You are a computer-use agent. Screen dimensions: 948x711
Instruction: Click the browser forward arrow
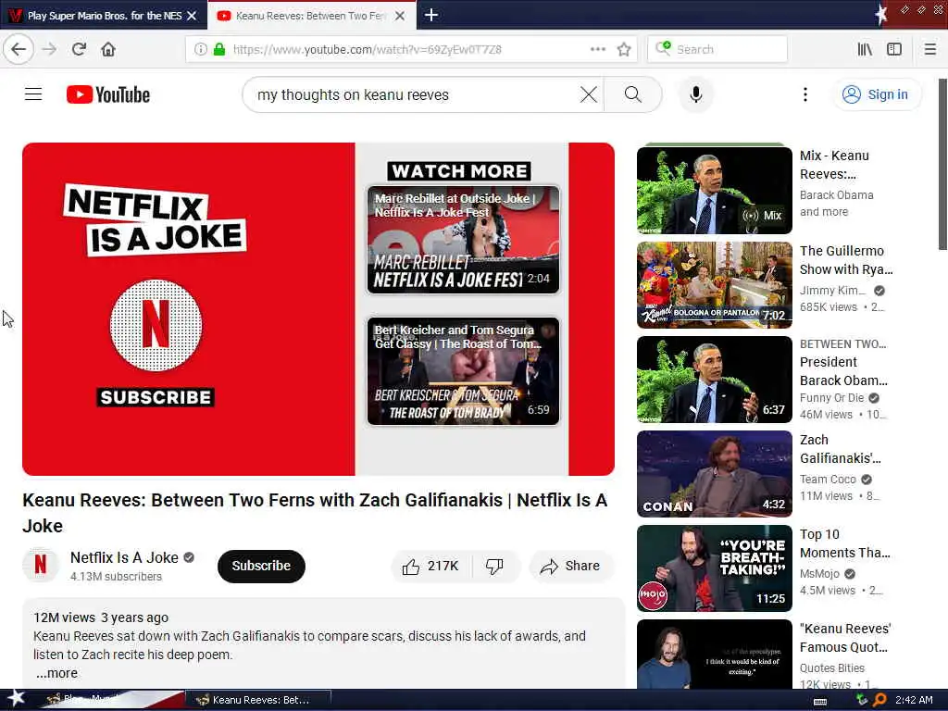[50, 49]
